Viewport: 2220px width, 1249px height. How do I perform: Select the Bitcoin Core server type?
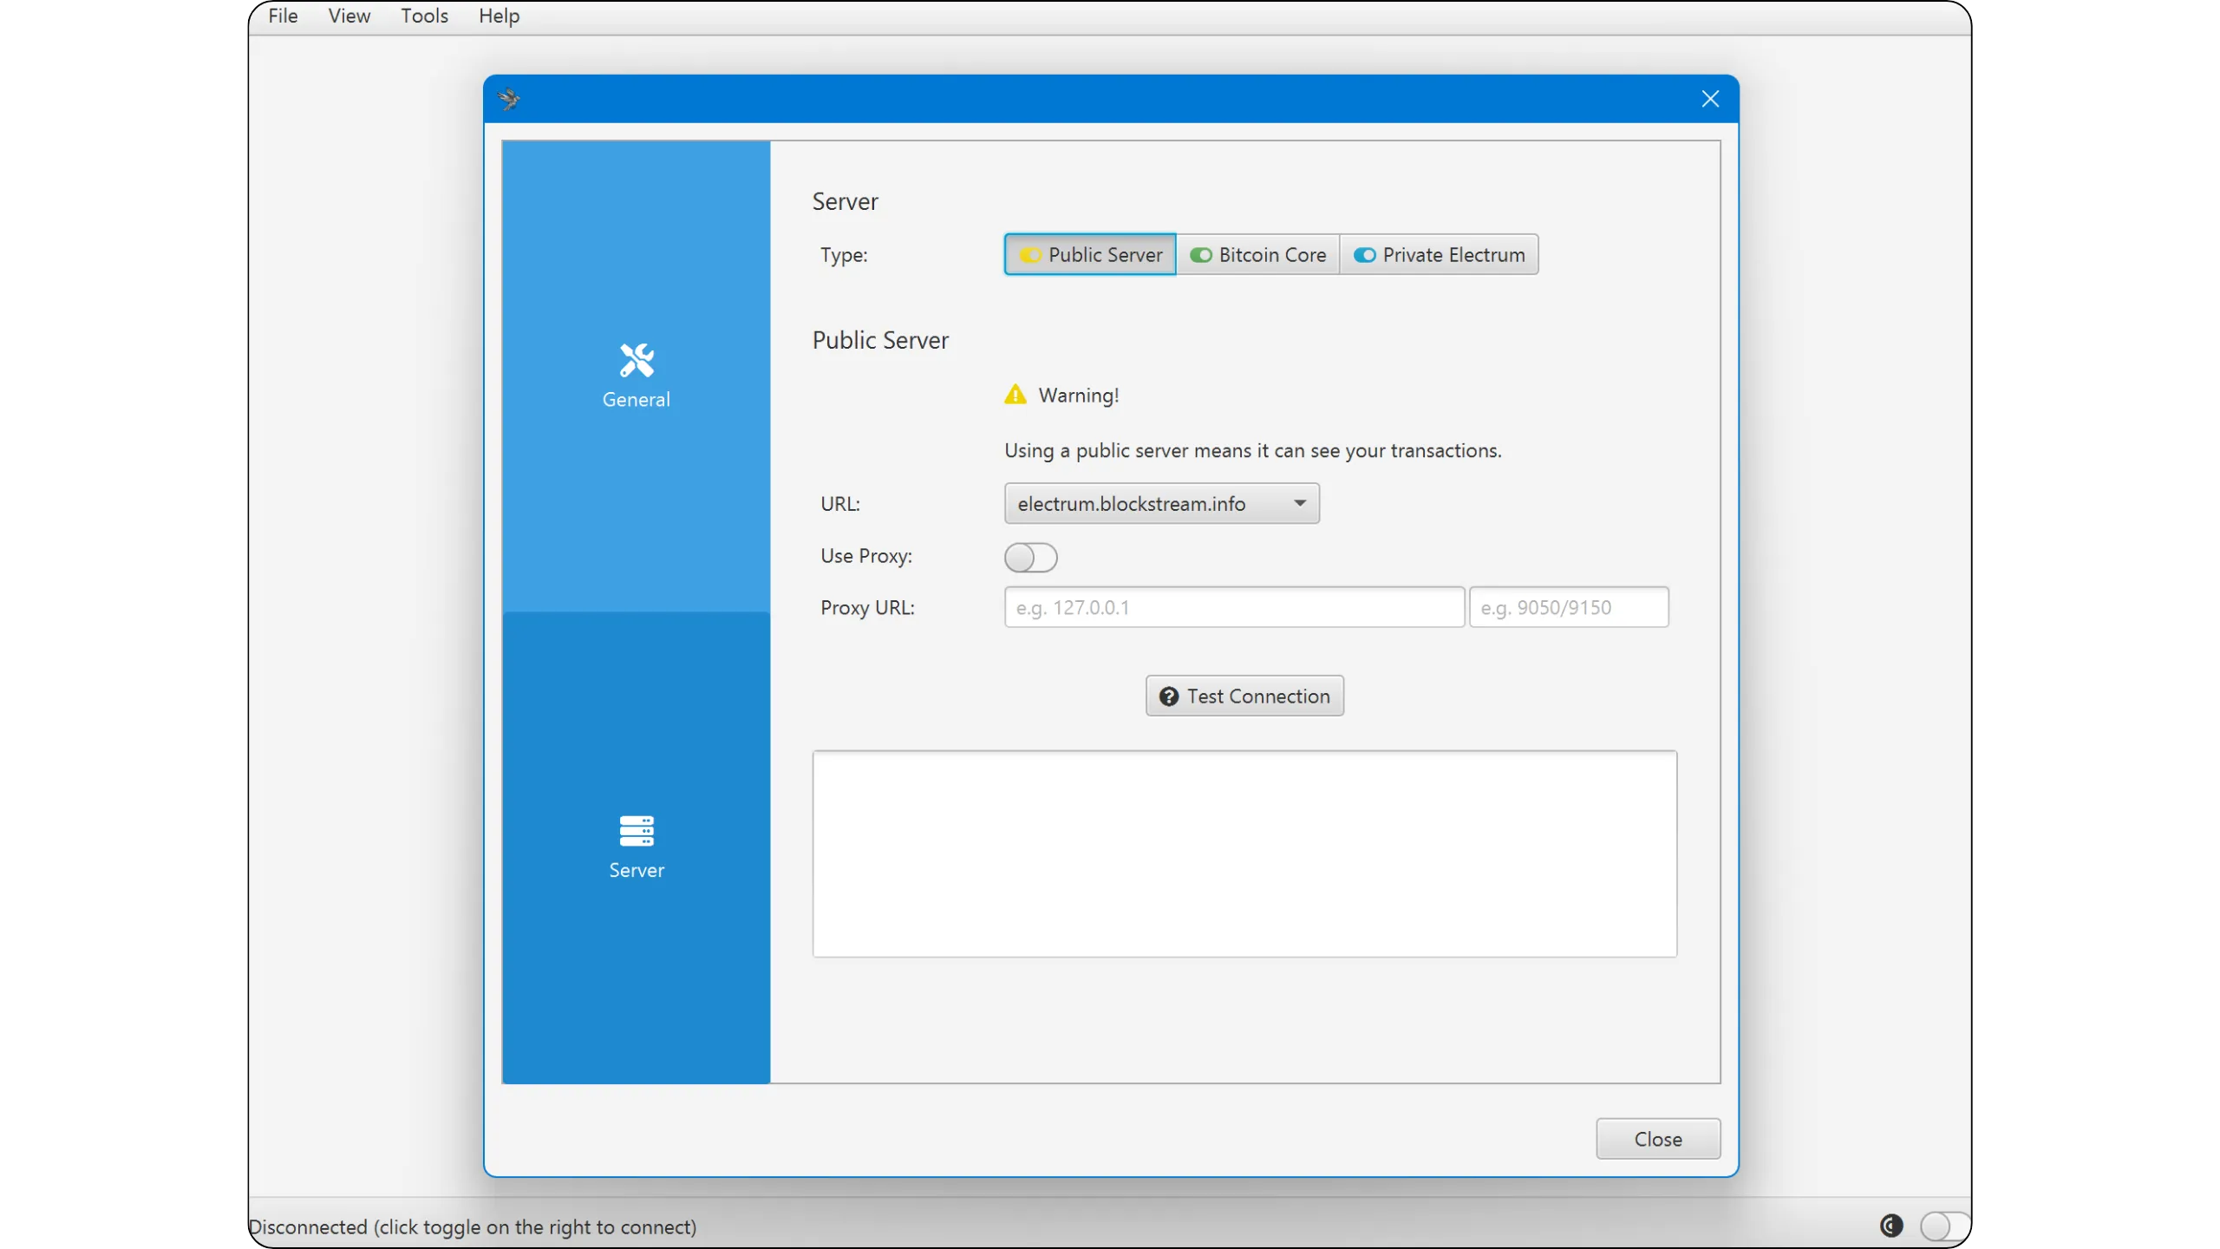click(1257, 254)
